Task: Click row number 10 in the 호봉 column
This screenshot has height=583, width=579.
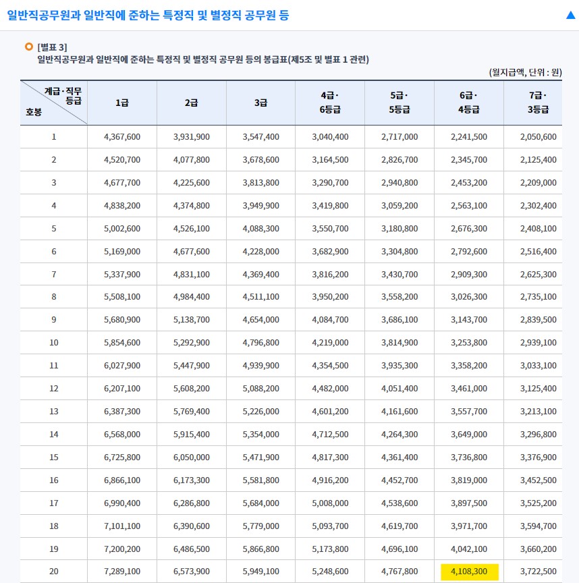Action: tap(53, 342)
